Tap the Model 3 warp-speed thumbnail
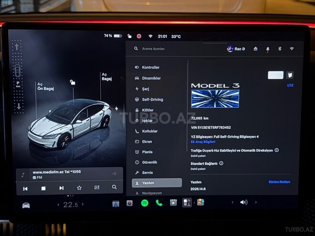Screen dimensions: 315x236 215,99
